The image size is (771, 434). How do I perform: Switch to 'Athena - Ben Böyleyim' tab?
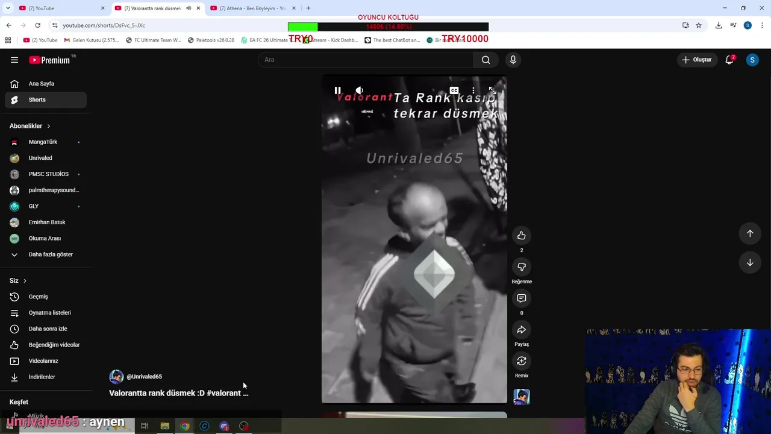pos(252,8)
